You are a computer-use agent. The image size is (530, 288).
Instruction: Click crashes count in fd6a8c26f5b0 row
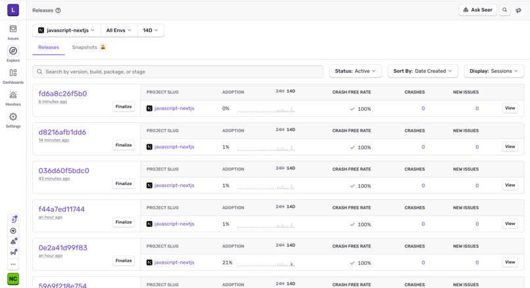[423, 109]
